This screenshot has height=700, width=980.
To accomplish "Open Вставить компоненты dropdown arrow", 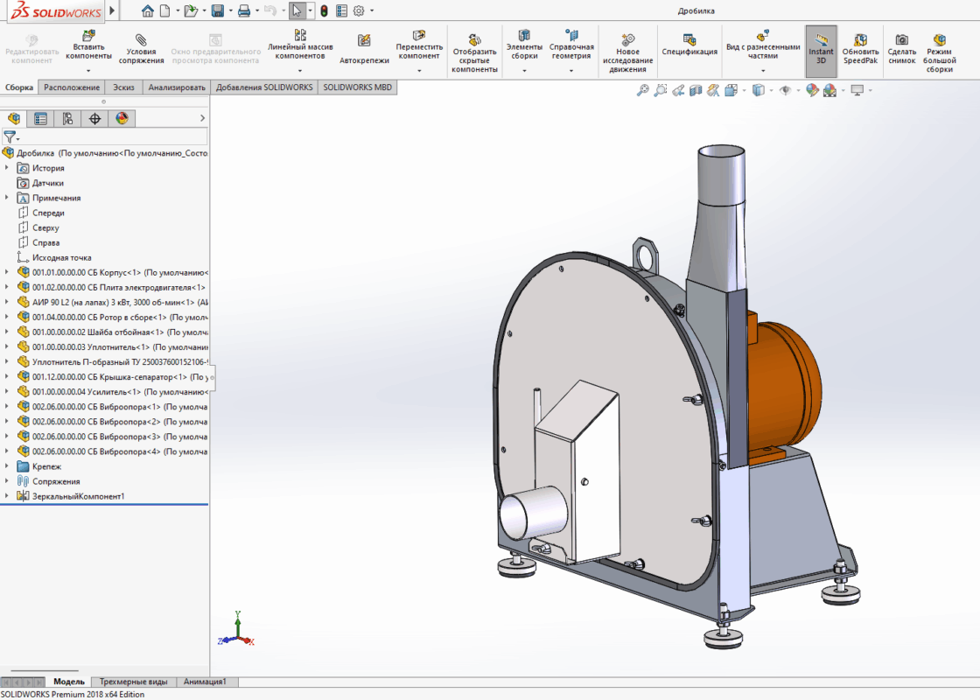I will click(x=88, y=69).
